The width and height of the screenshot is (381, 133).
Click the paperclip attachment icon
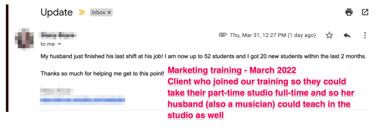(x=222, y=35)
